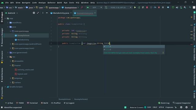The width and height of the screenshot is (196, 110).
Task: Click the memory indicator icon at far right of status bar
Action: coord(192,107)
